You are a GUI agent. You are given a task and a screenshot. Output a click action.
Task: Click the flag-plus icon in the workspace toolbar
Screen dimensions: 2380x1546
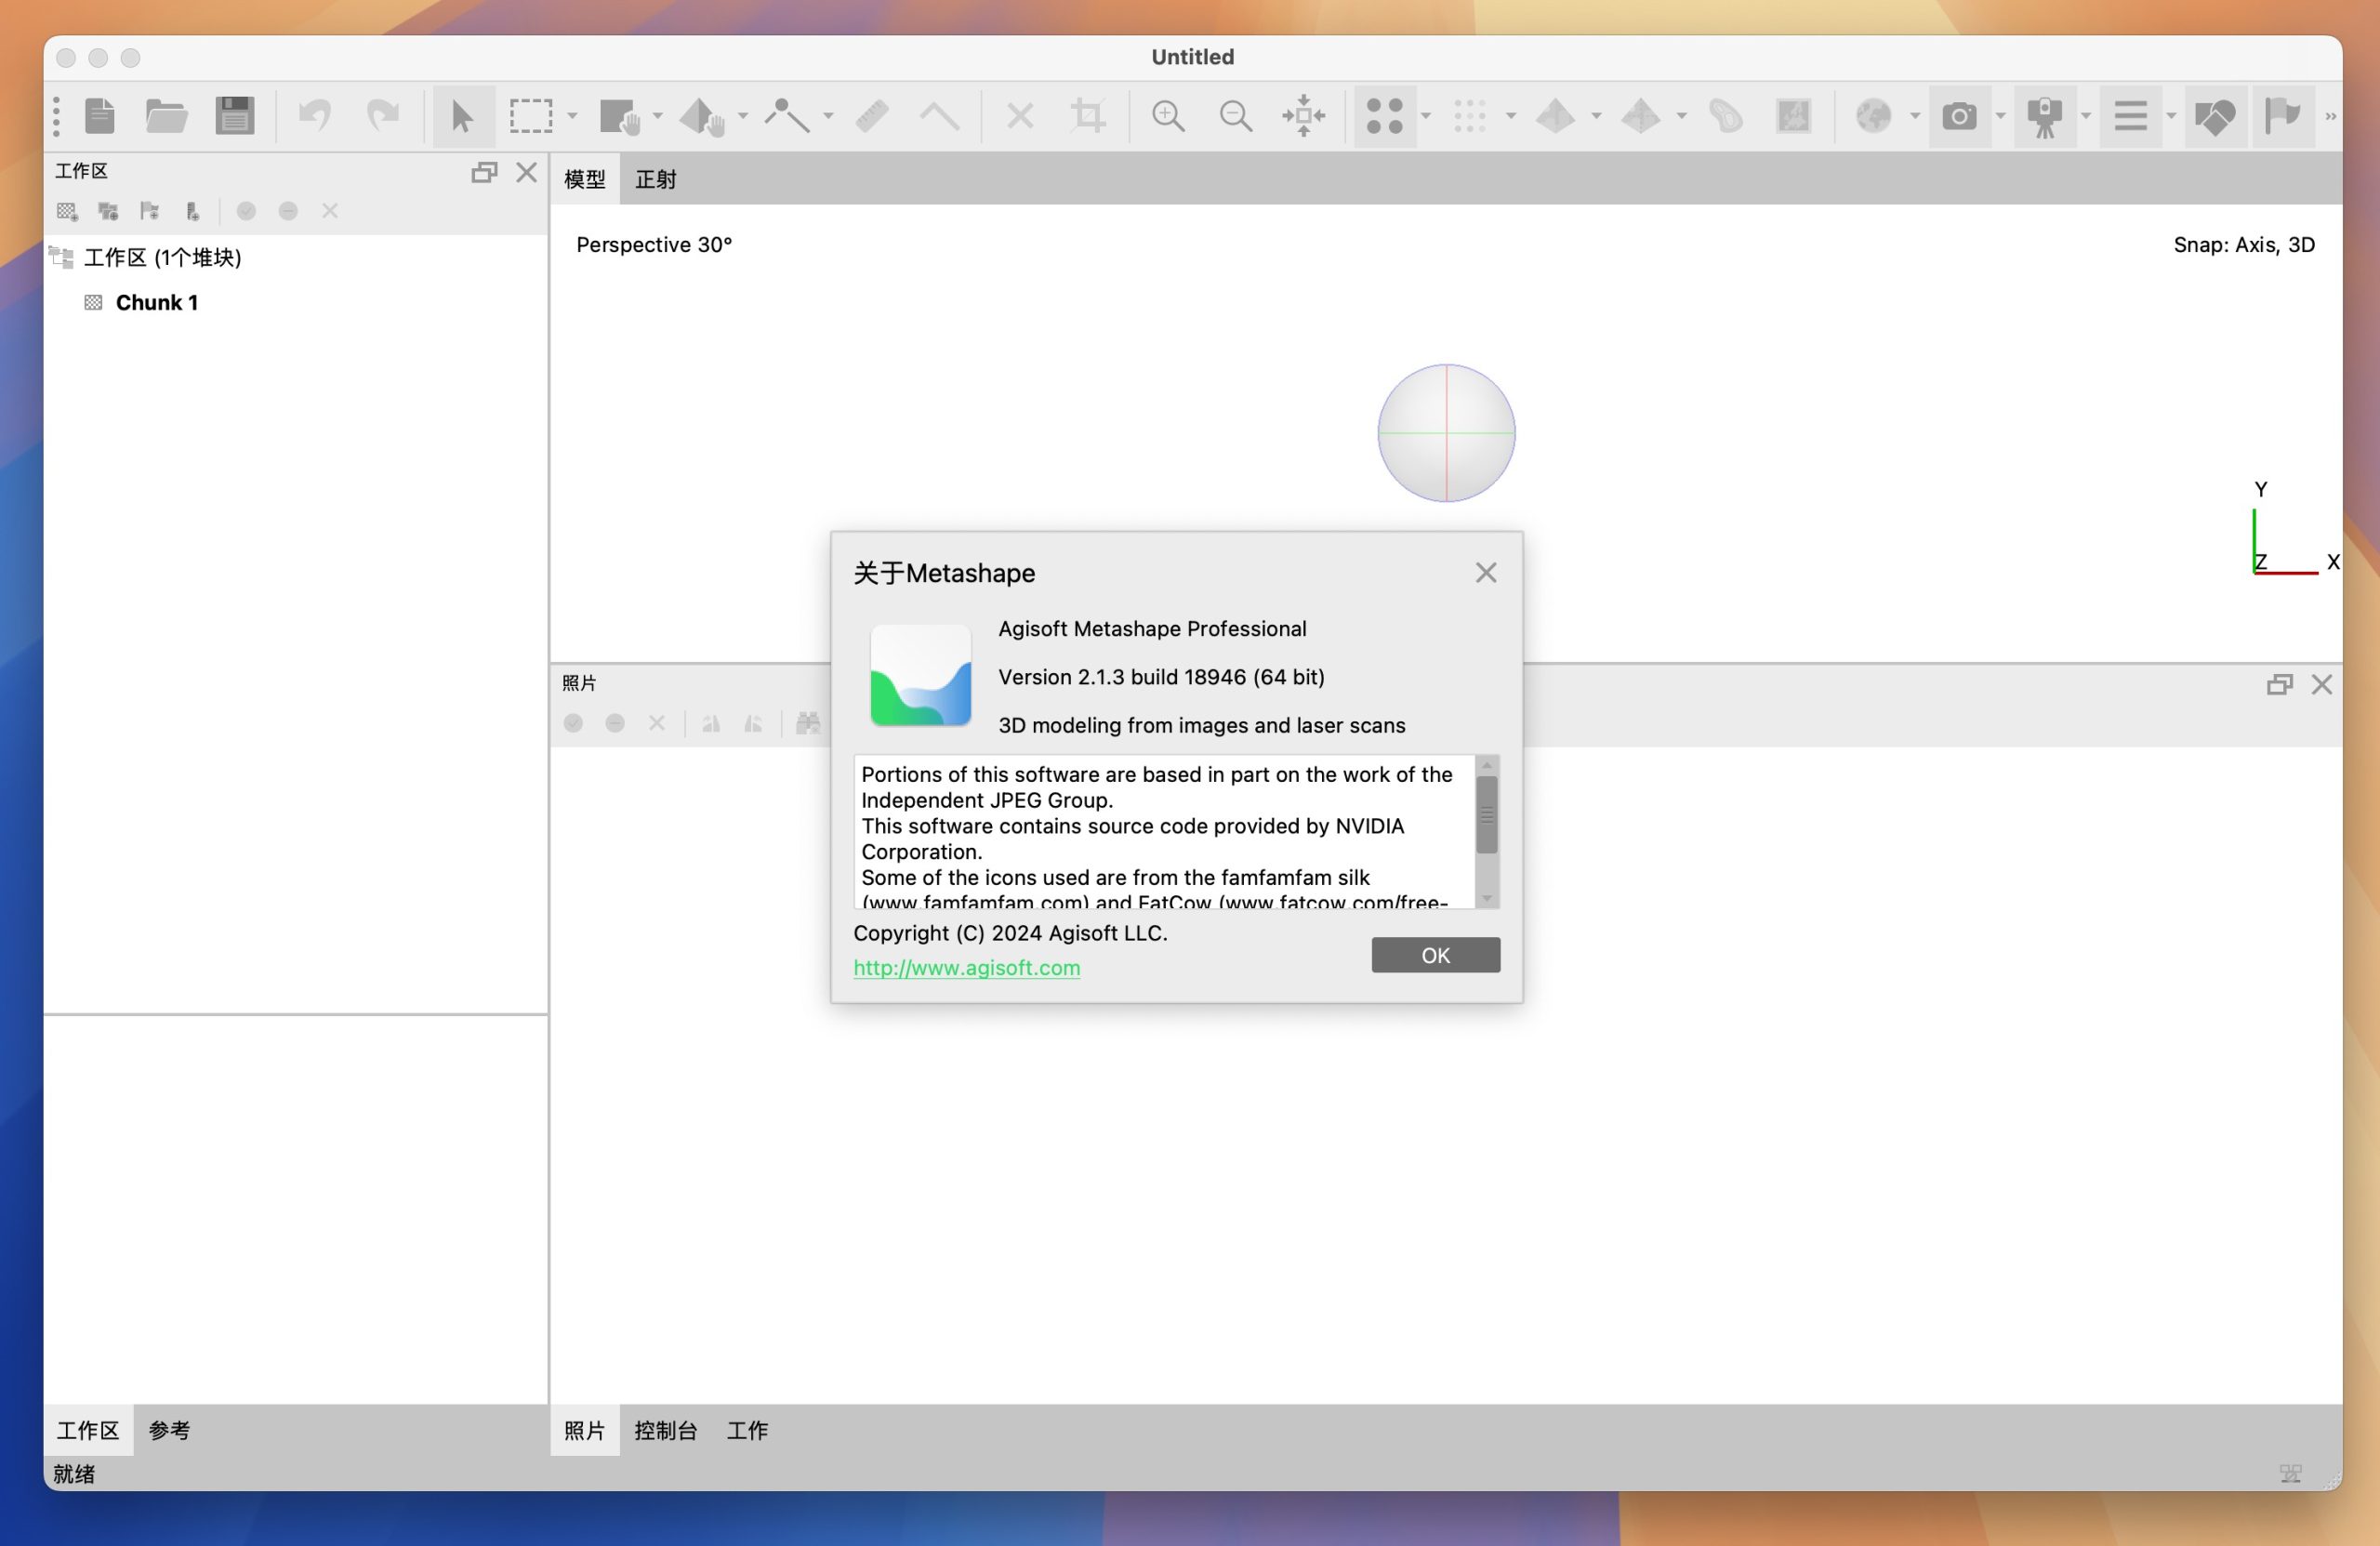tap(150, 211)
